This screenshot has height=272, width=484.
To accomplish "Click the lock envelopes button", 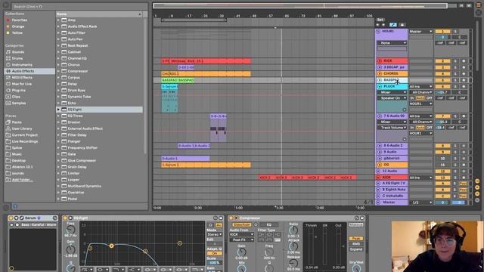I will click(x=402, y=25).
